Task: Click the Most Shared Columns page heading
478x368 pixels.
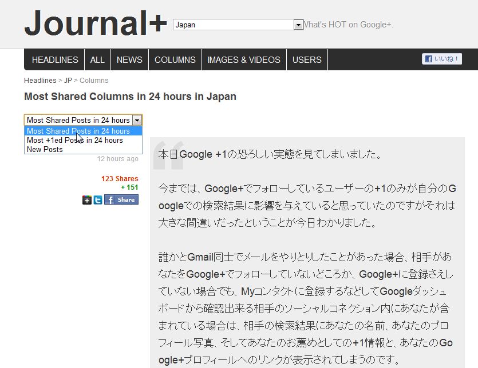Action: click(130, 97)
